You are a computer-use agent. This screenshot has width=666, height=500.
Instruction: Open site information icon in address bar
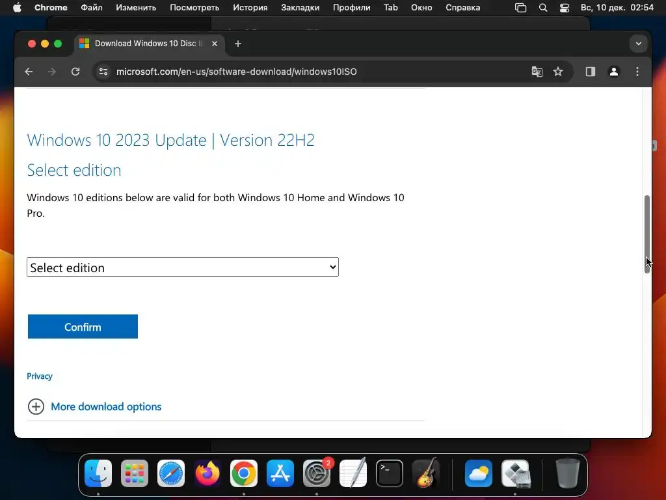click(x=103, y=72)
